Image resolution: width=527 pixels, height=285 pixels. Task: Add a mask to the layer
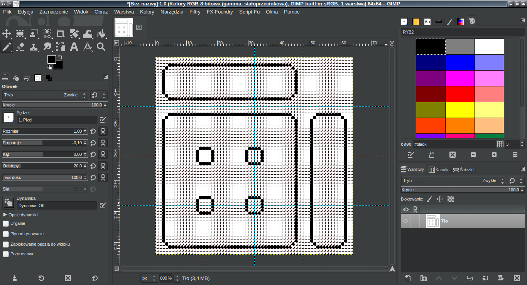coord(501,278)
